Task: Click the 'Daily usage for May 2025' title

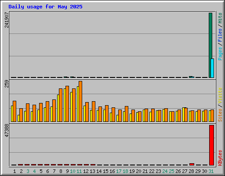Action: pos(45,7)
